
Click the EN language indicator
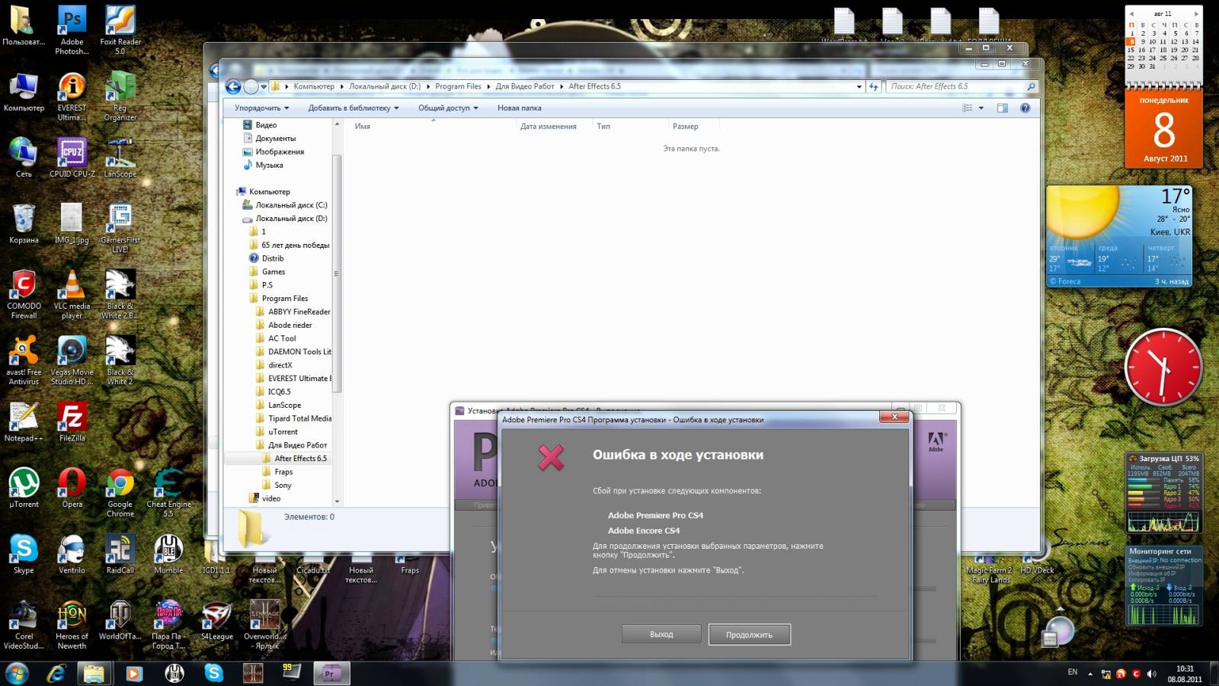click(x=1072, y=672)
